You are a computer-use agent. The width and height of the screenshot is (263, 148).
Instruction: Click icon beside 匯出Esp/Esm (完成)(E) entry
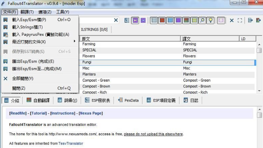[x=5, y=61]
